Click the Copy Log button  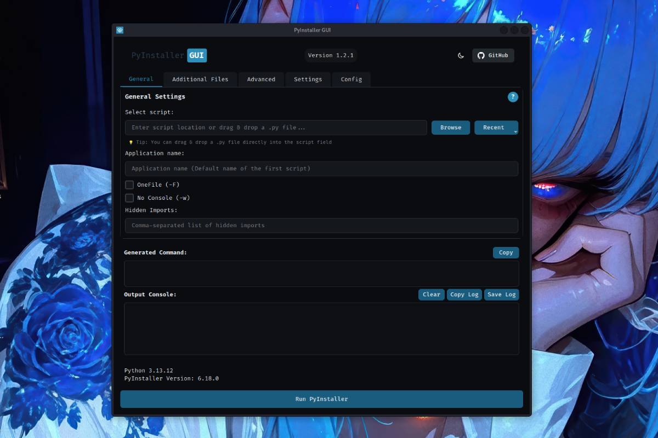click(x=464, y=295)
